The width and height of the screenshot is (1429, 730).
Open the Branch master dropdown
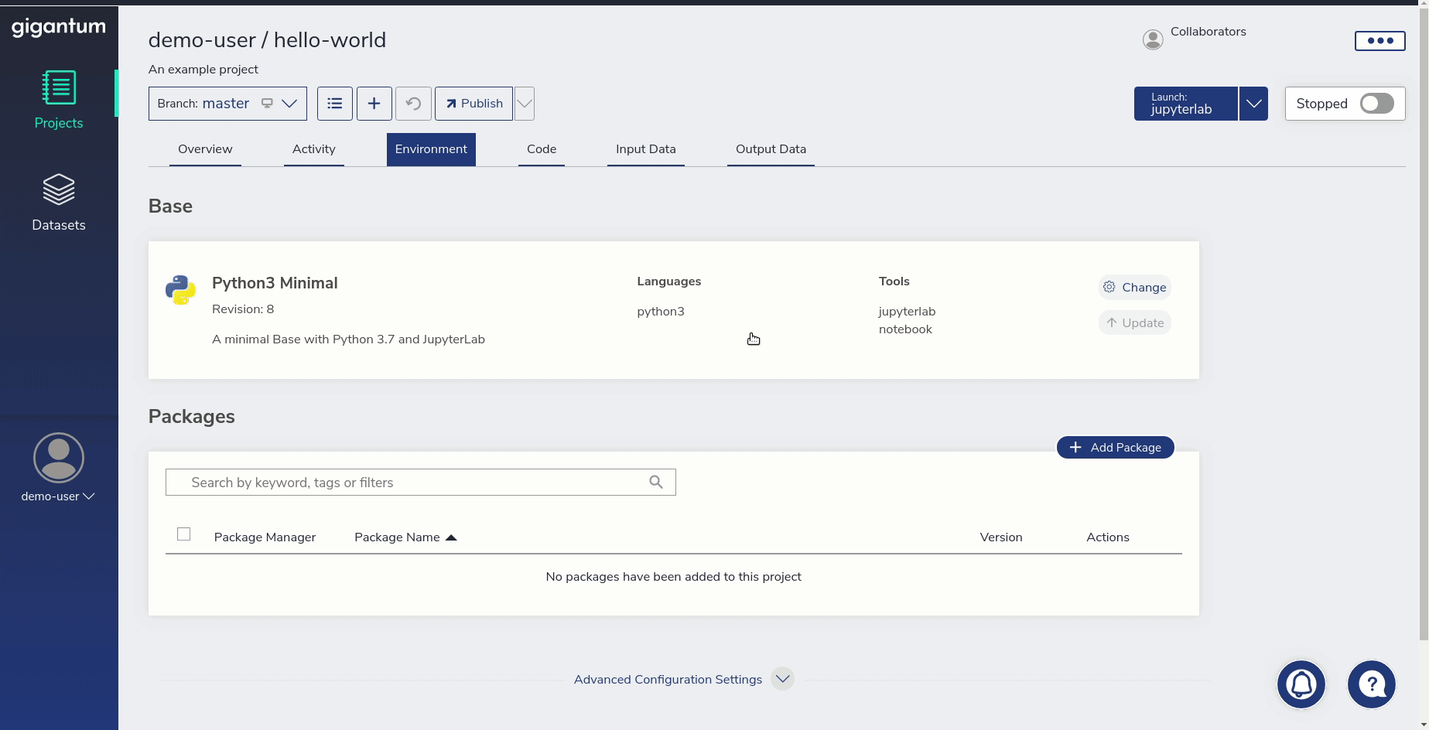click(227, 104)
